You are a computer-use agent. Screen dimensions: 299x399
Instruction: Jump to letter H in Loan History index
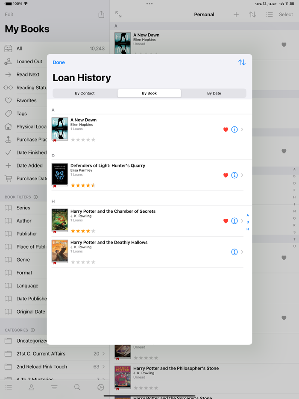point(248,229)
